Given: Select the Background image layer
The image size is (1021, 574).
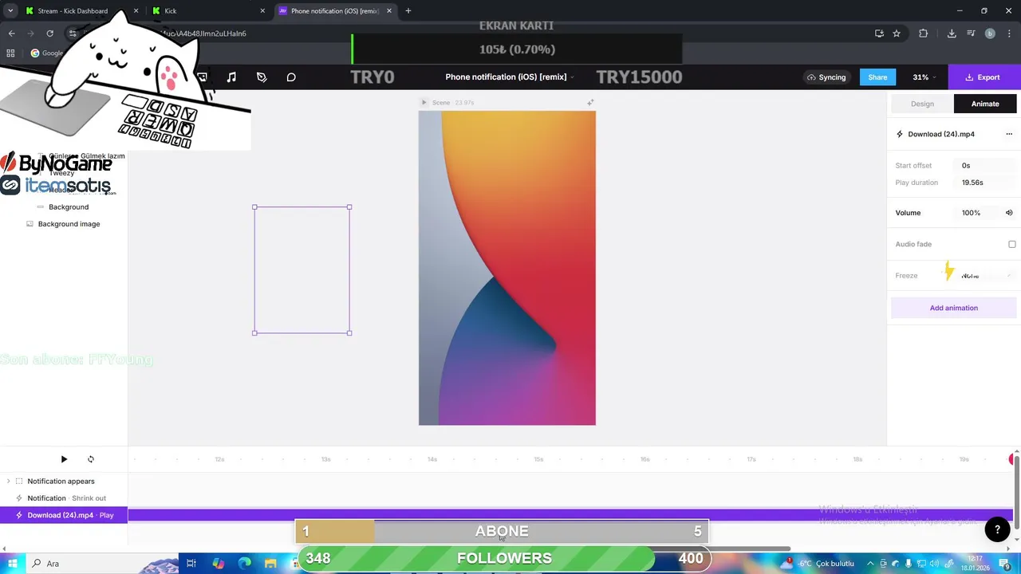Looking at the screenshot, I should pyautogui.click(x=64, y=224).
